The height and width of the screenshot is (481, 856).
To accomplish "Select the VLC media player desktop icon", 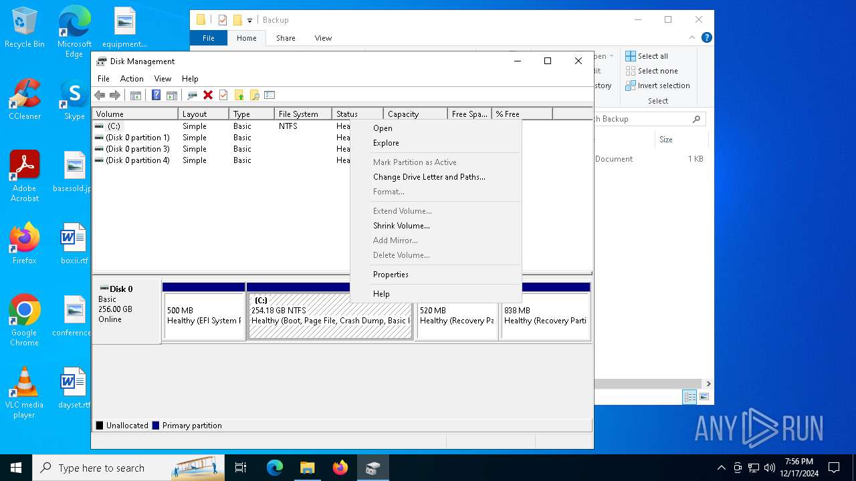I will pos(24,393).
